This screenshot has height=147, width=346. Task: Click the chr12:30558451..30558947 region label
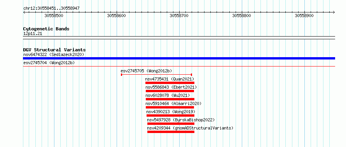pyautogui.click(x=51, y=9)
